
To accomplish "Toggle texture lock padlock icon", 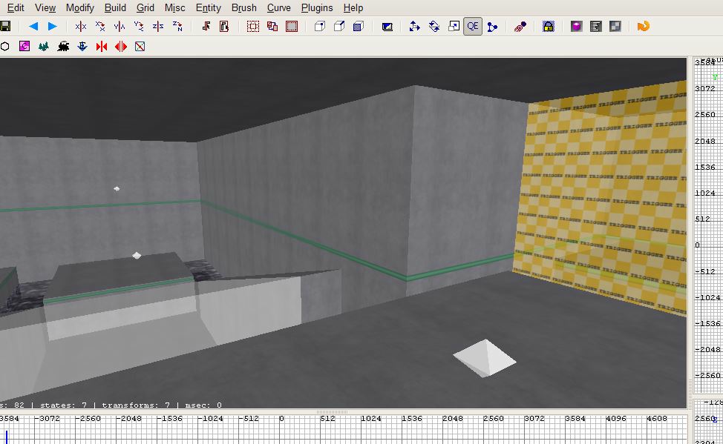I will click(x=548, y=27).
